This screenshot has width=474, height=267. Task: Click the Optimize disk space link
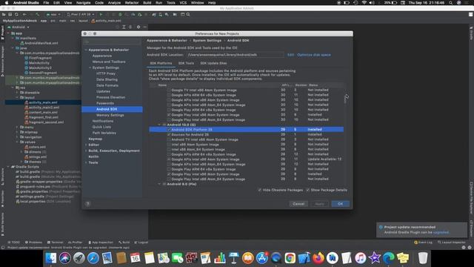tap(314, 55)
